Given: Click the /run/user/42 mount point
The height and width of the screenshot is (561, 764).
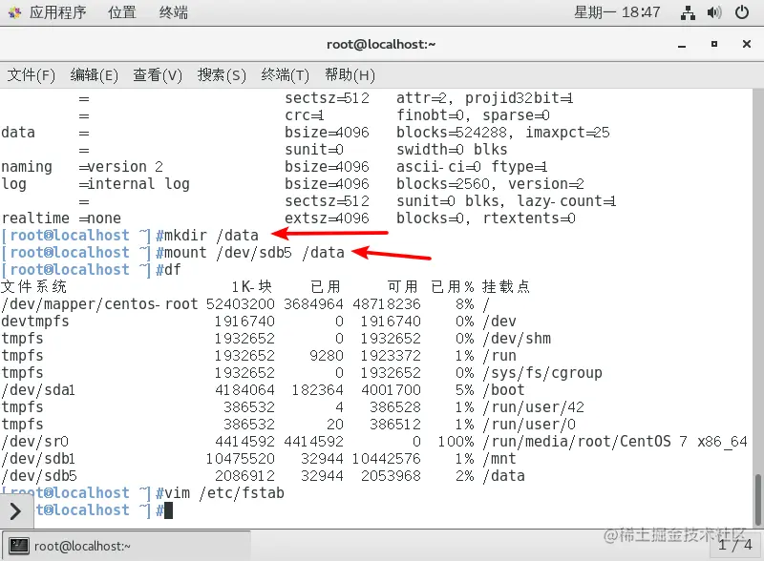Looking at the screenshot, I should point(533,407).
